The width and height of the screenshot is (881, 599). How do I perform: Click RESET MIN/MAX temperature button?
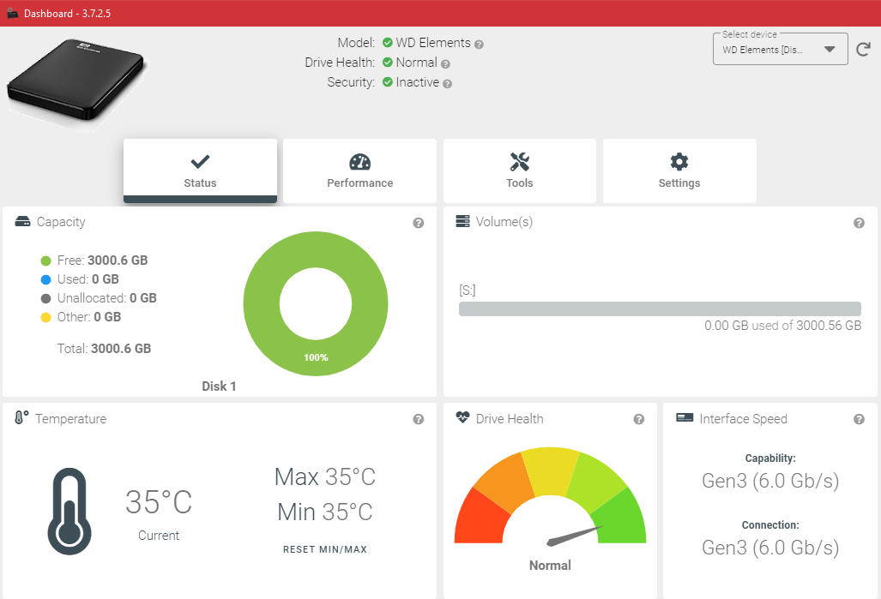(x=325, y=549)
